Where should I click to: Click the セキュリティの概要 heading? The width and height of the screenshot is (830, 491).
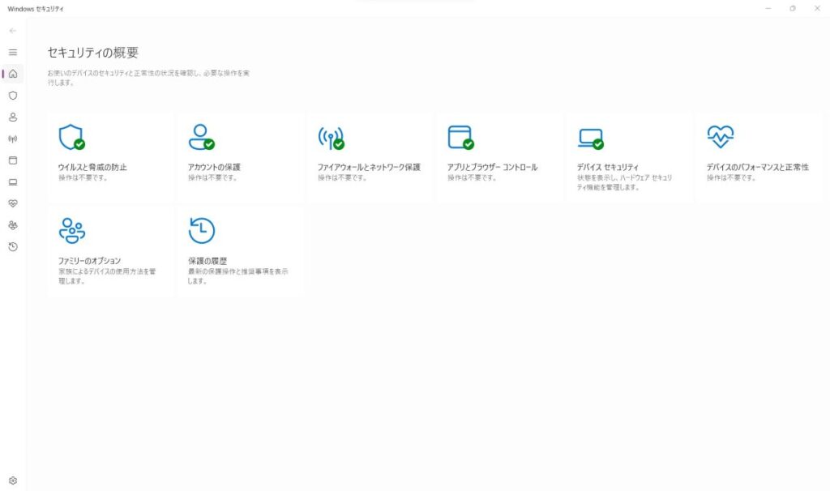pos(93,53)
